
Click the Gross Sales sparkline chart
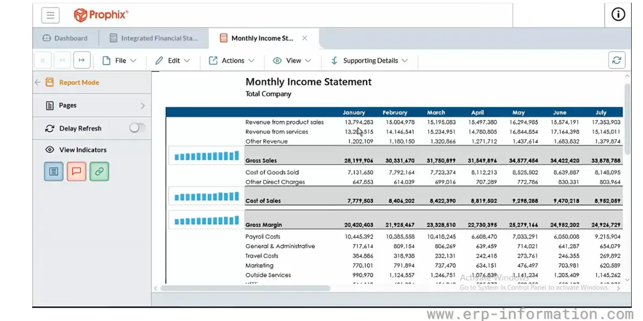point(207,156)
